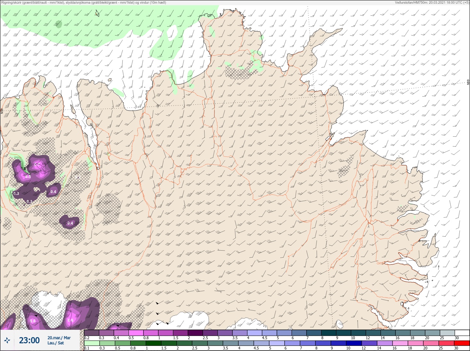Pick the lower-scale swatch between 2.5 and 3

[x=200, y=343]
